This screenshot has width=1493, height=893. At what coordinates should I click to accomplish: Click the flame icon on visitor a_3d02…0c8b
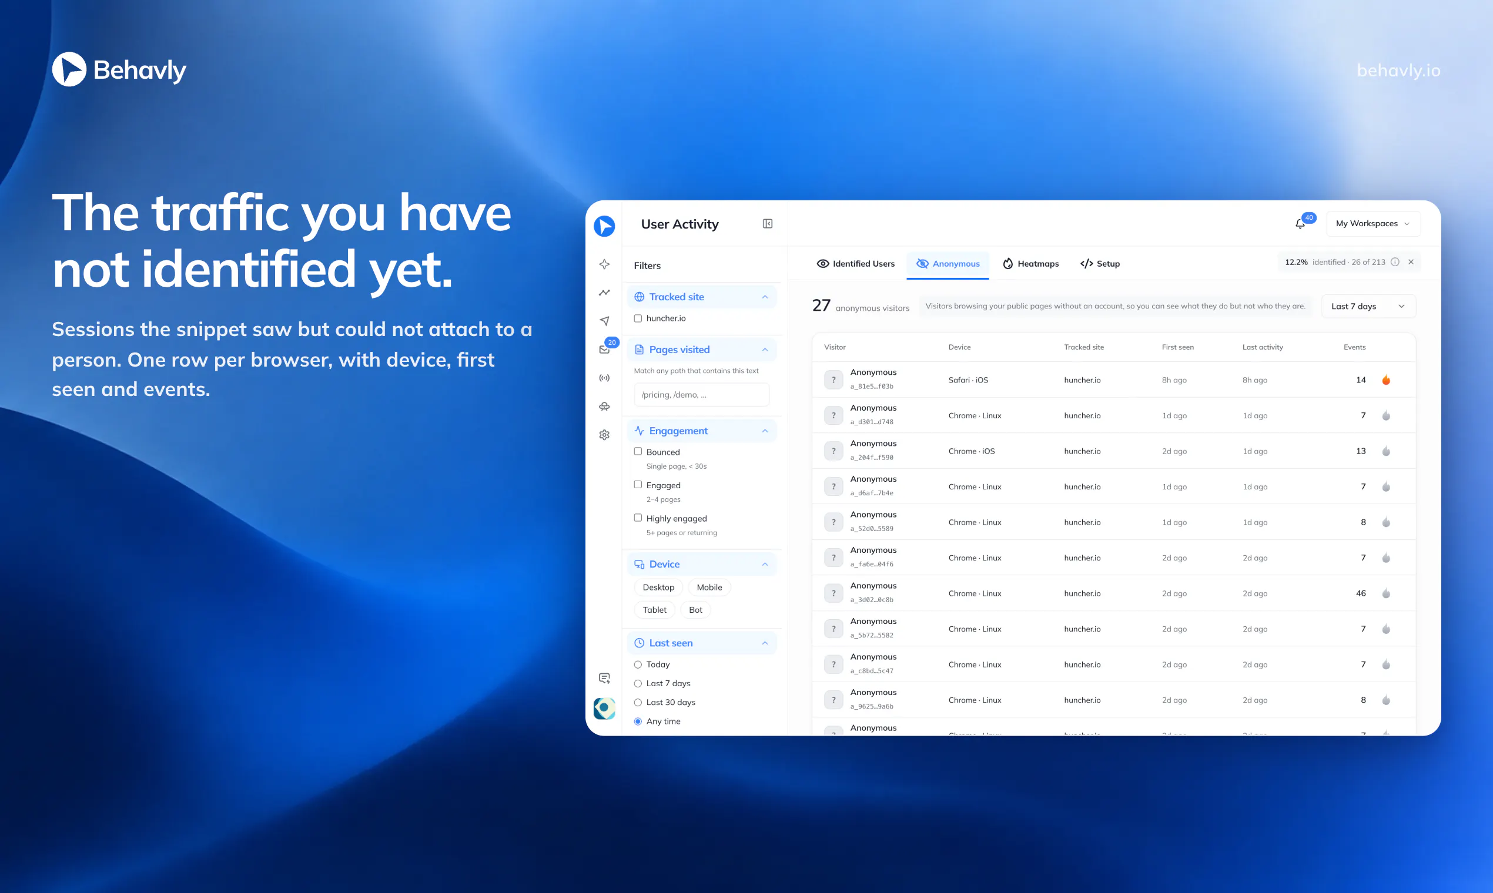pyautogui.click(x=1386, y=593)
